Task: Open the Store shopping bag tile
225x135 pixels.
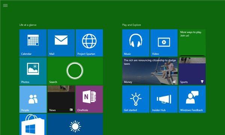Action: [x=33, y=124]
